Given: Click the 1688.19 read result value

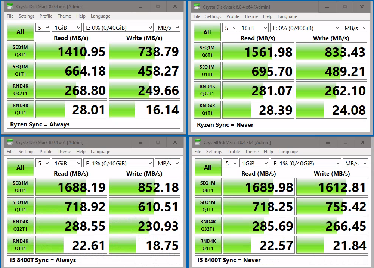Looking at the screenshot, I should 71,187.
